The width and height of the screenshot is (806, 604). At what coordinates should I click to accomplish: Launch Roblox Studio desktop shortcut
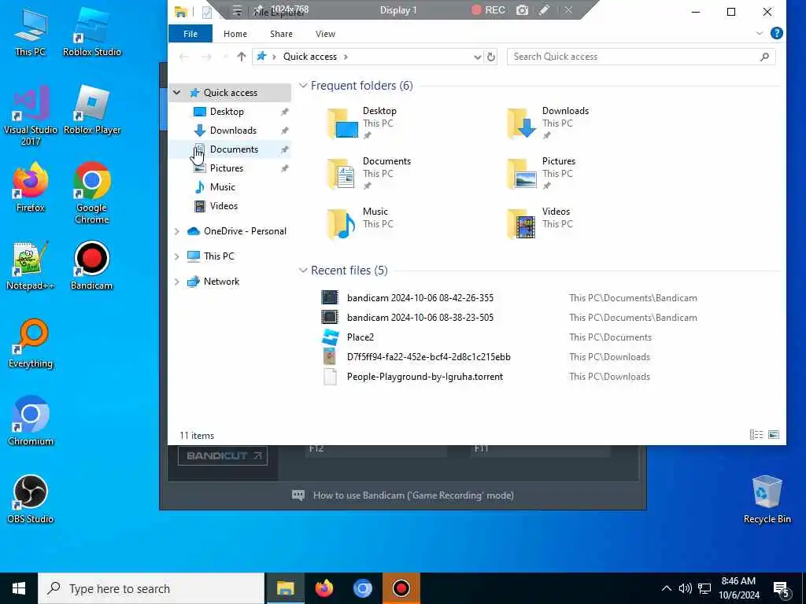[x=92, y=31]
